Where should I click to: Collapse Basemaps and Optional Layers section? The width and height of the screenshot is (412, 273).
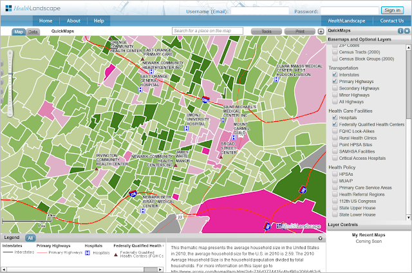point(369,39)
